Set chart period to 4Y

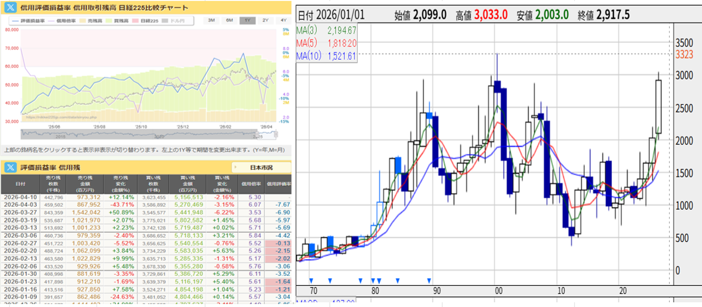pyautogui.click(x=284, y=21)
